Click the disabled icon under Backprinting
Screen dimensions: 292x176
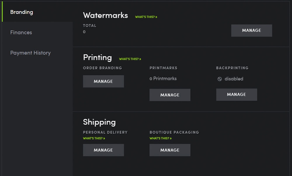pyautogui.click(x=220, y=79)
